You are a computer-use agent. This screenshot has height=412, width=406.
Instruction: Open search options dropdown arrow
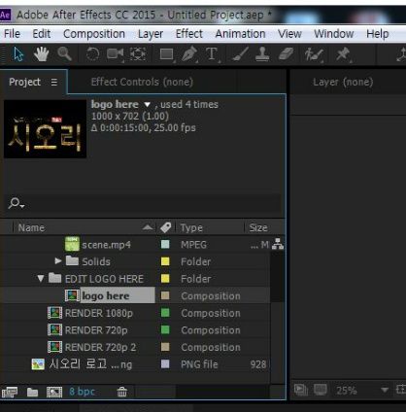22,205
